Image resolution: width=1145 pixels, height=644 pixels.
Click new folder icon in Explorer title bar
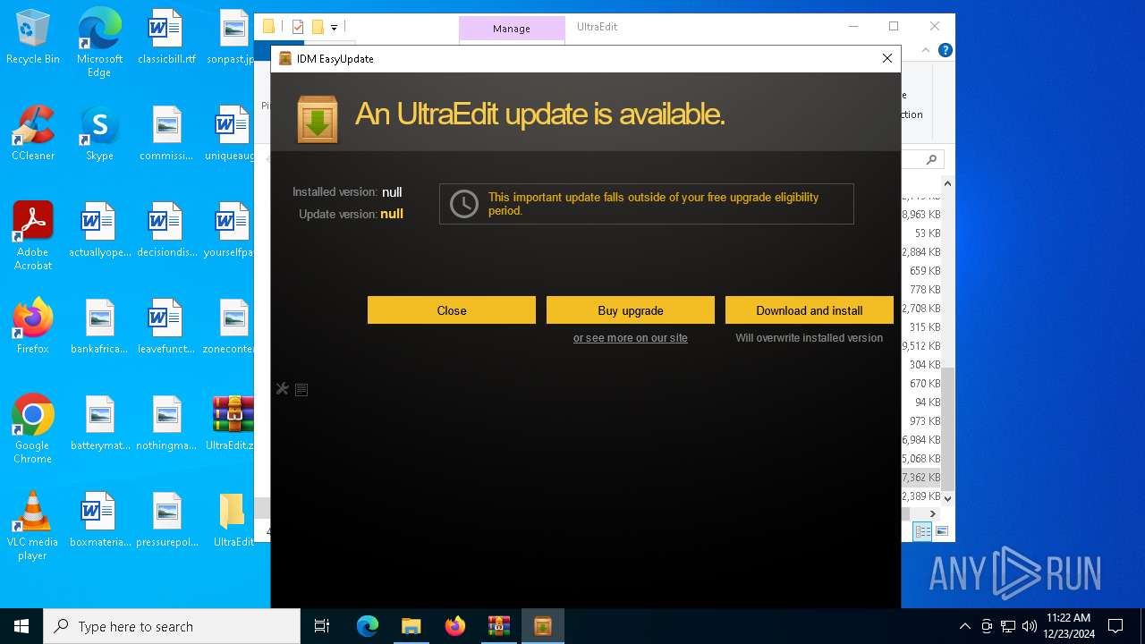(x=317, y=27)
